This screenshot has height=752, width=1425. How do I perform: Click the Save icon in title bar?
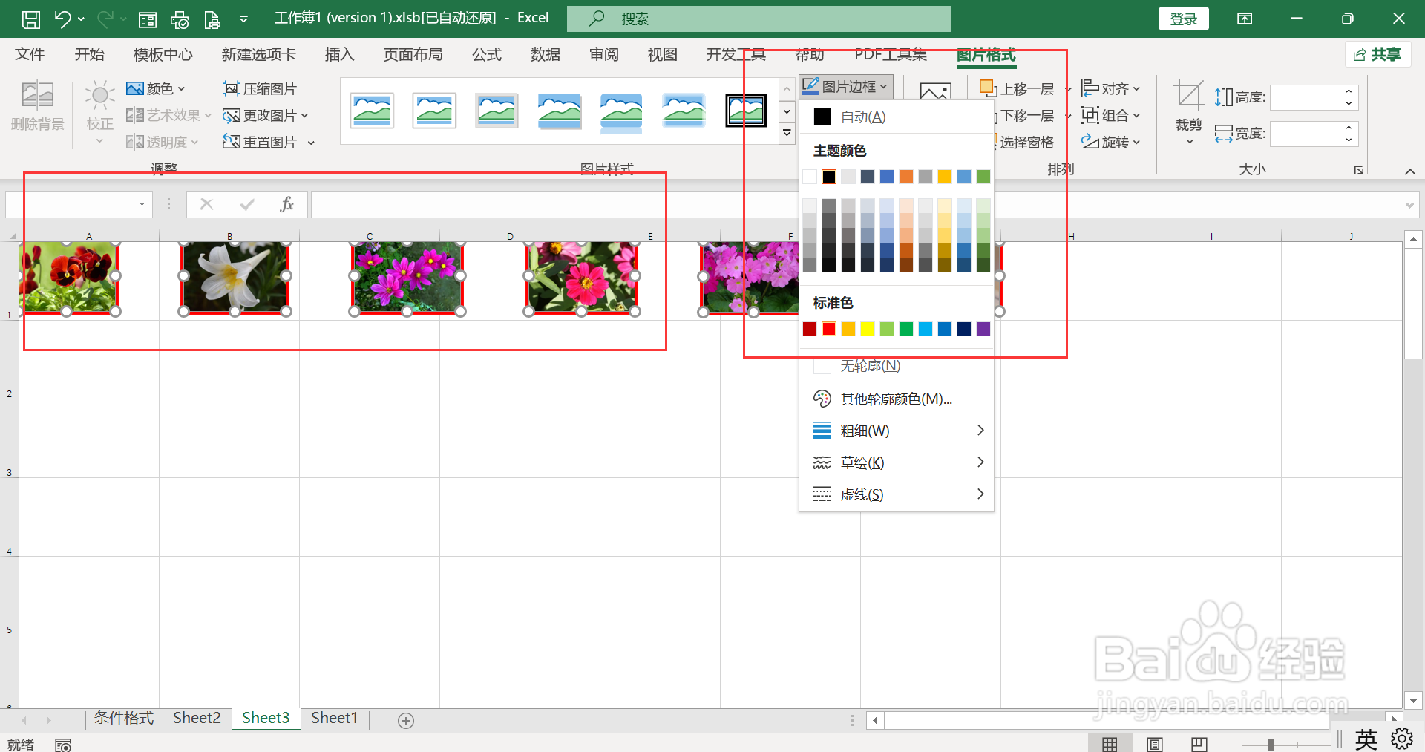pos(31,19)
